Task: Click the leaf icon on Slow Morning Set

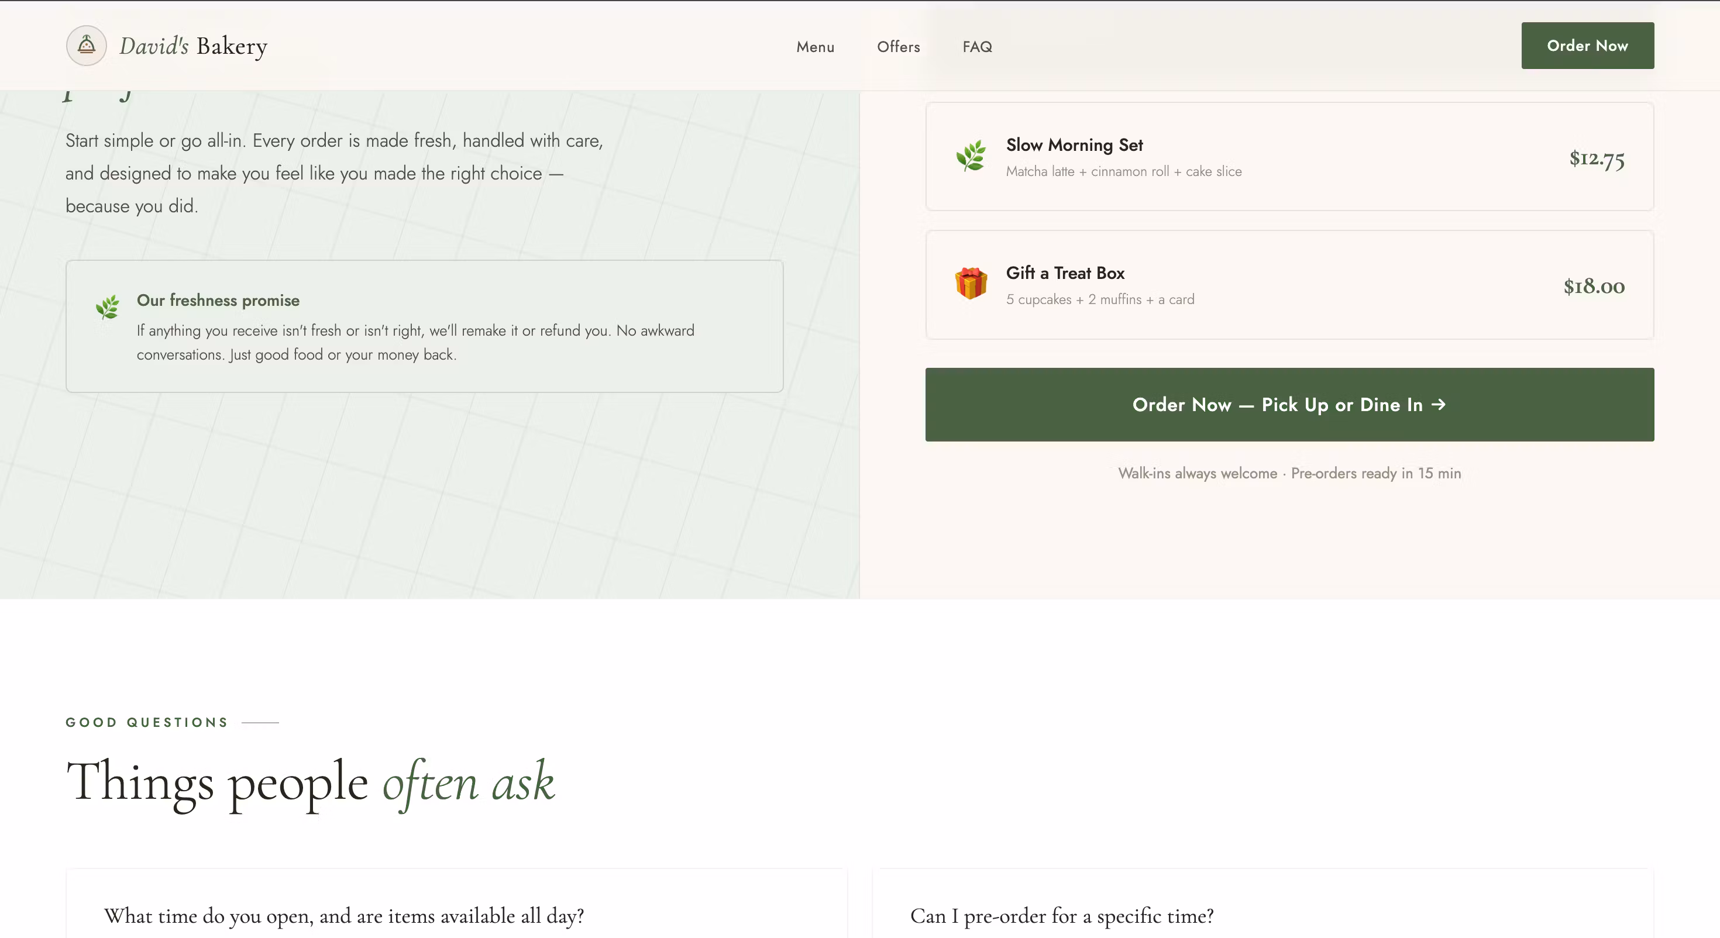Action: (971, 156)
